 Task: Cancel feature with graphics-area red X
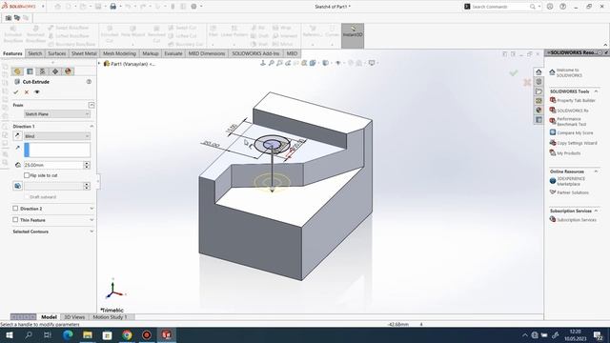pyautogui.click(x=527, y=83)
